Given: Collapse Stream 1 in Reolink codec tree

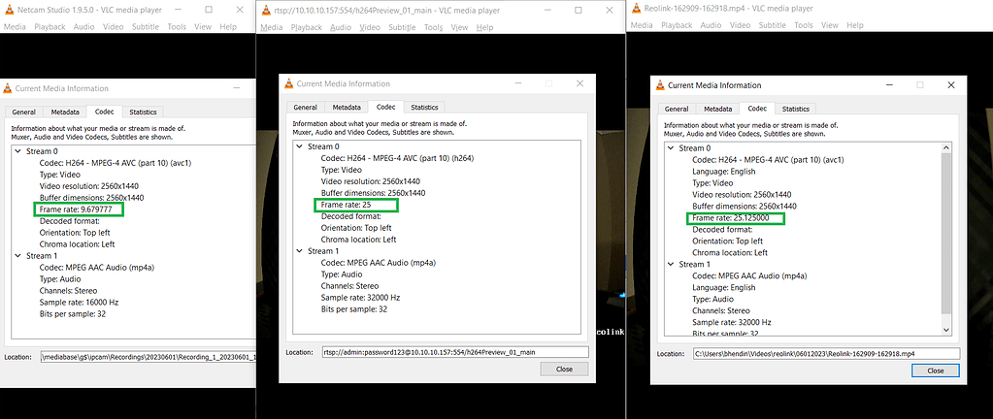Looking at the screenshot, I should (670, 264).
